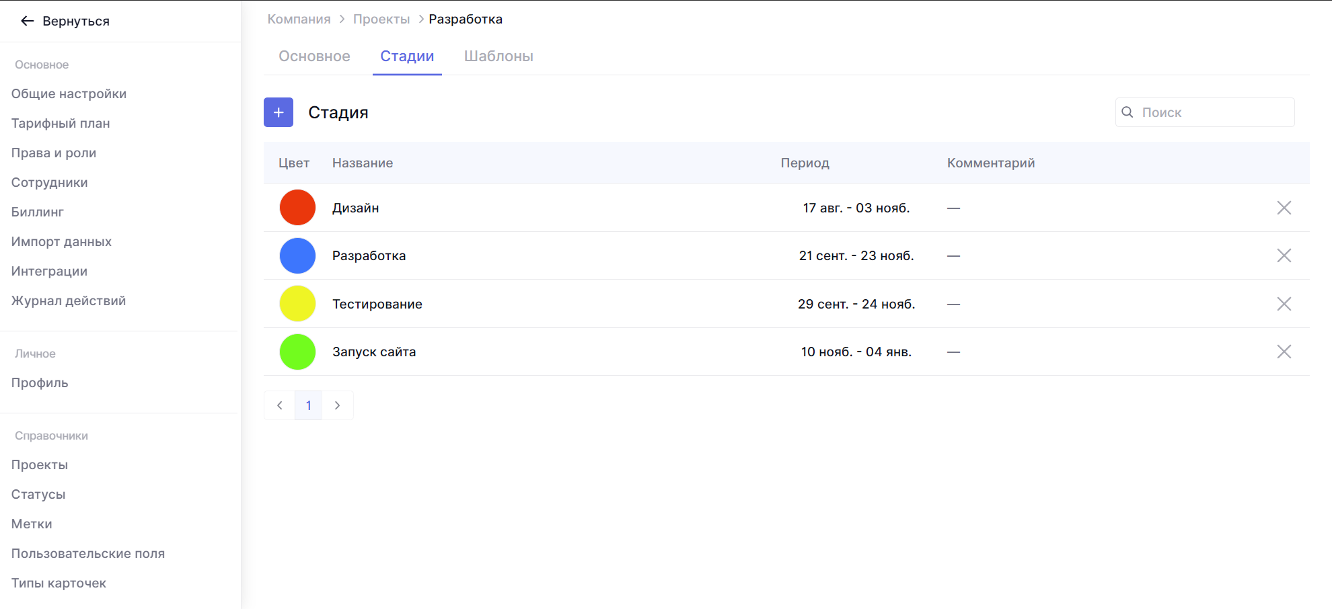Viewport: 1332px width, 609px height.
Task: Switch to the Основное tab
Action: coord(314,56)
